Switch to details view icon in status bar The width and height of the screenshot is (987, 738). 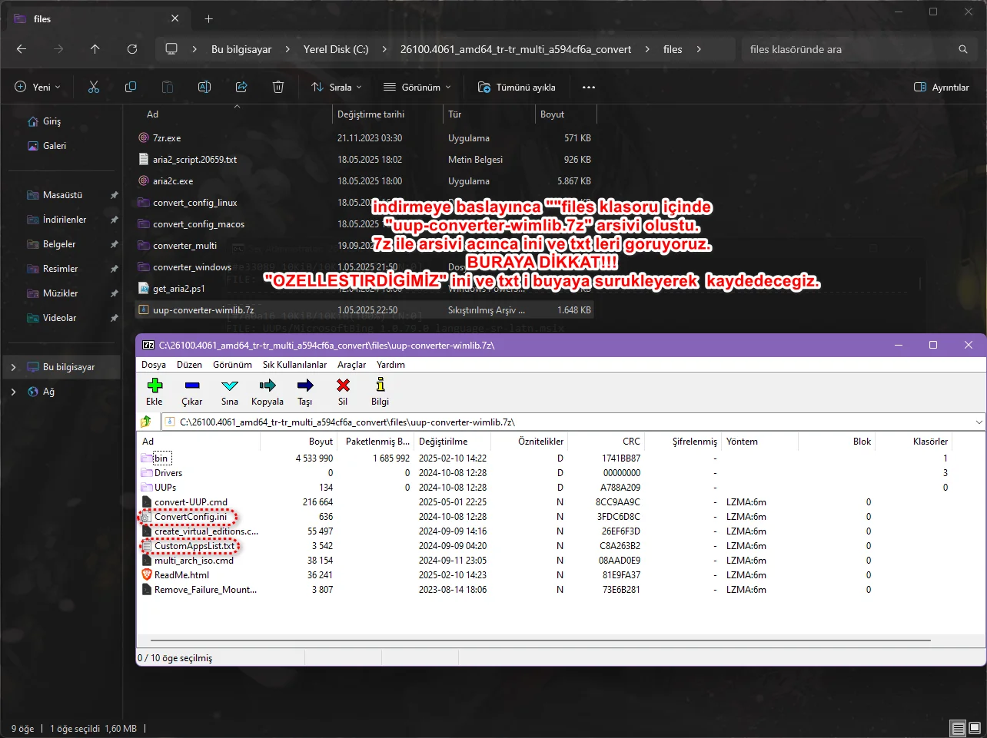click(x=958, y=728)
